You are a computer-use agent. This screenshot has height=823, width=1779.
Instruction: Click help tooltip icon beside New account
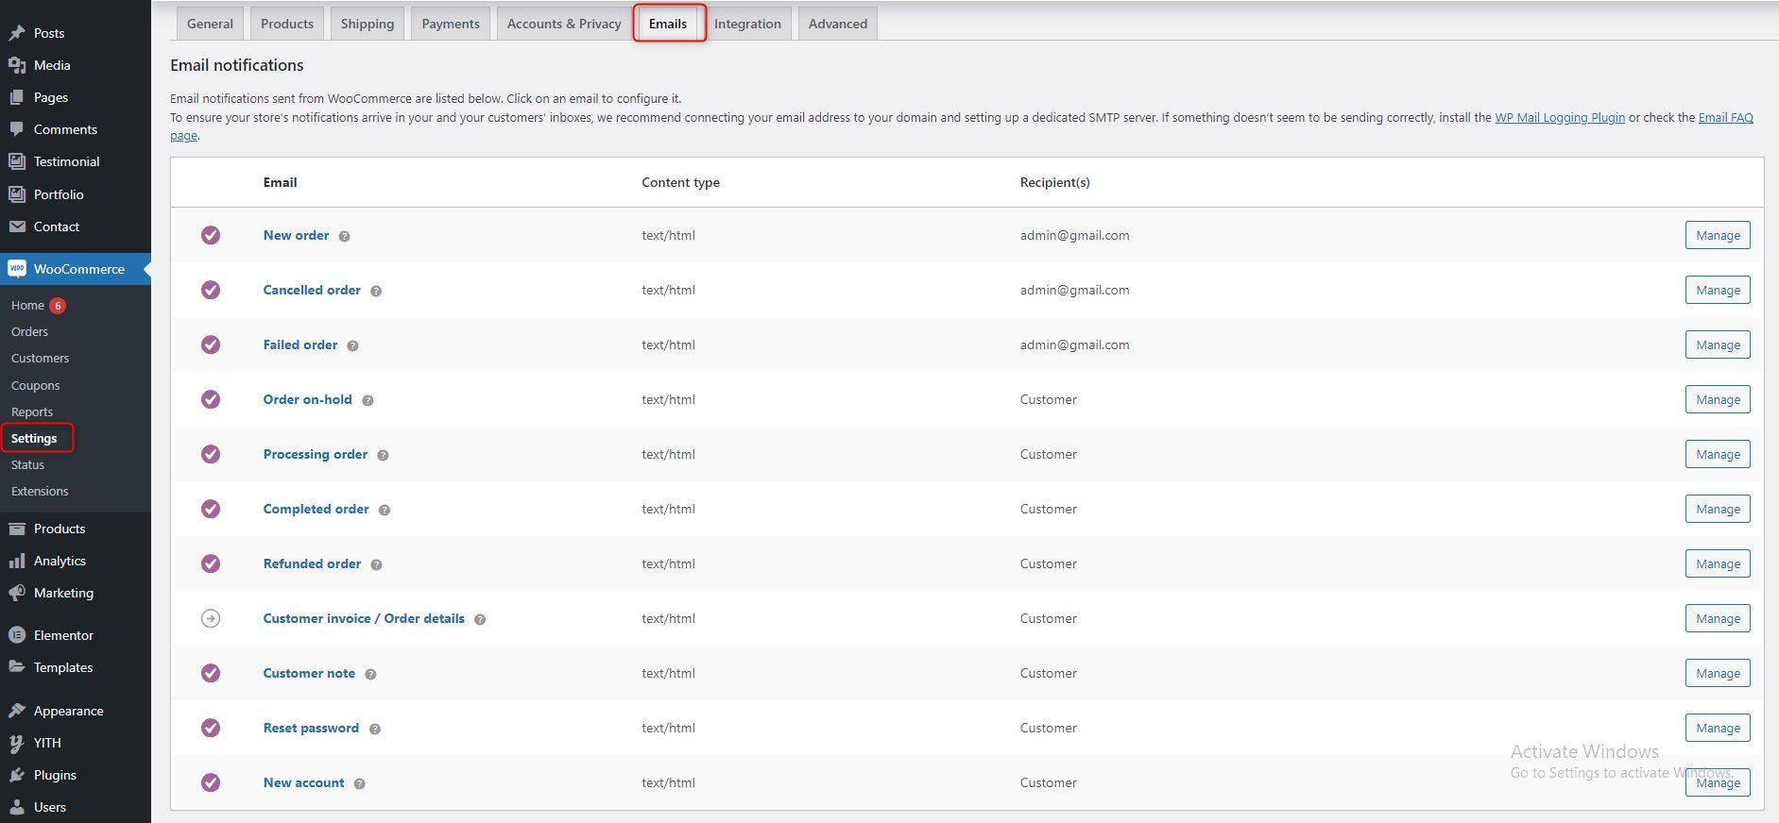[x=360, y=784]
